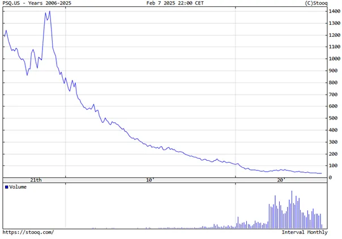
Task: Click the 1100 price axis label
Action: 335,46
